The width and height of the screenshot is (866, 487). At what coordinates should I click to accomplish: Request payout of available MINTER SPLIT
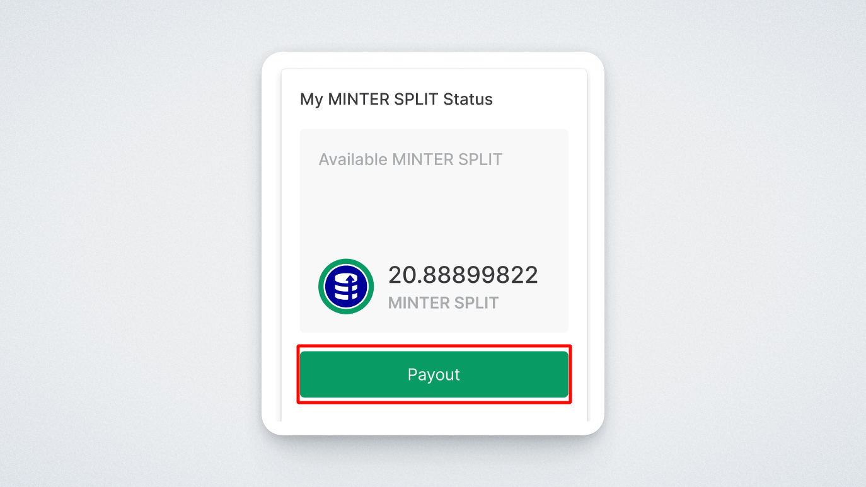(434, 374)
